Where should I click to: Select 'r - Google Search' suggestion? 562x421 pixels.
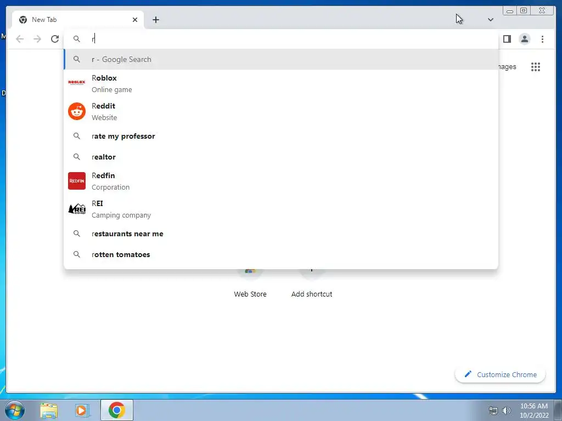click(281, 59)
